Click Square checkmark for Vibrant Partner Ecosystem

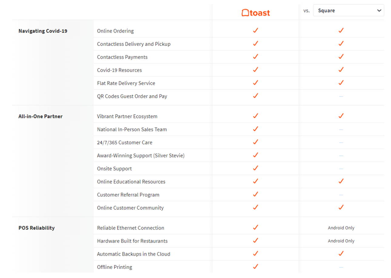click(341, 116)
